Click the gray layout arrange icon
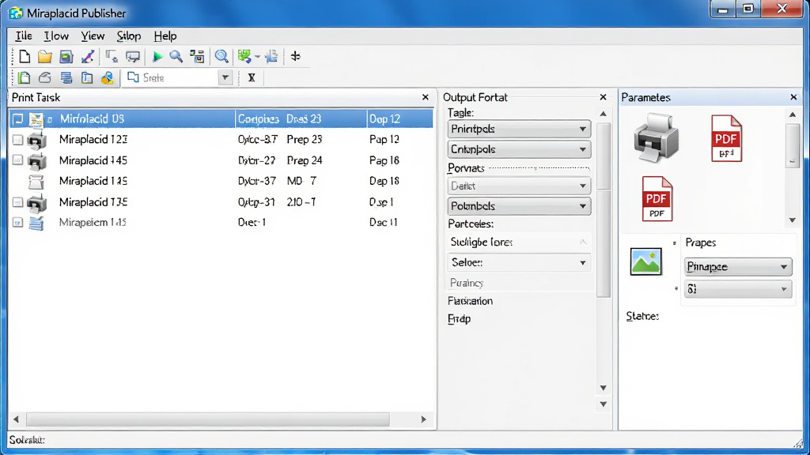 click(111, 56)
